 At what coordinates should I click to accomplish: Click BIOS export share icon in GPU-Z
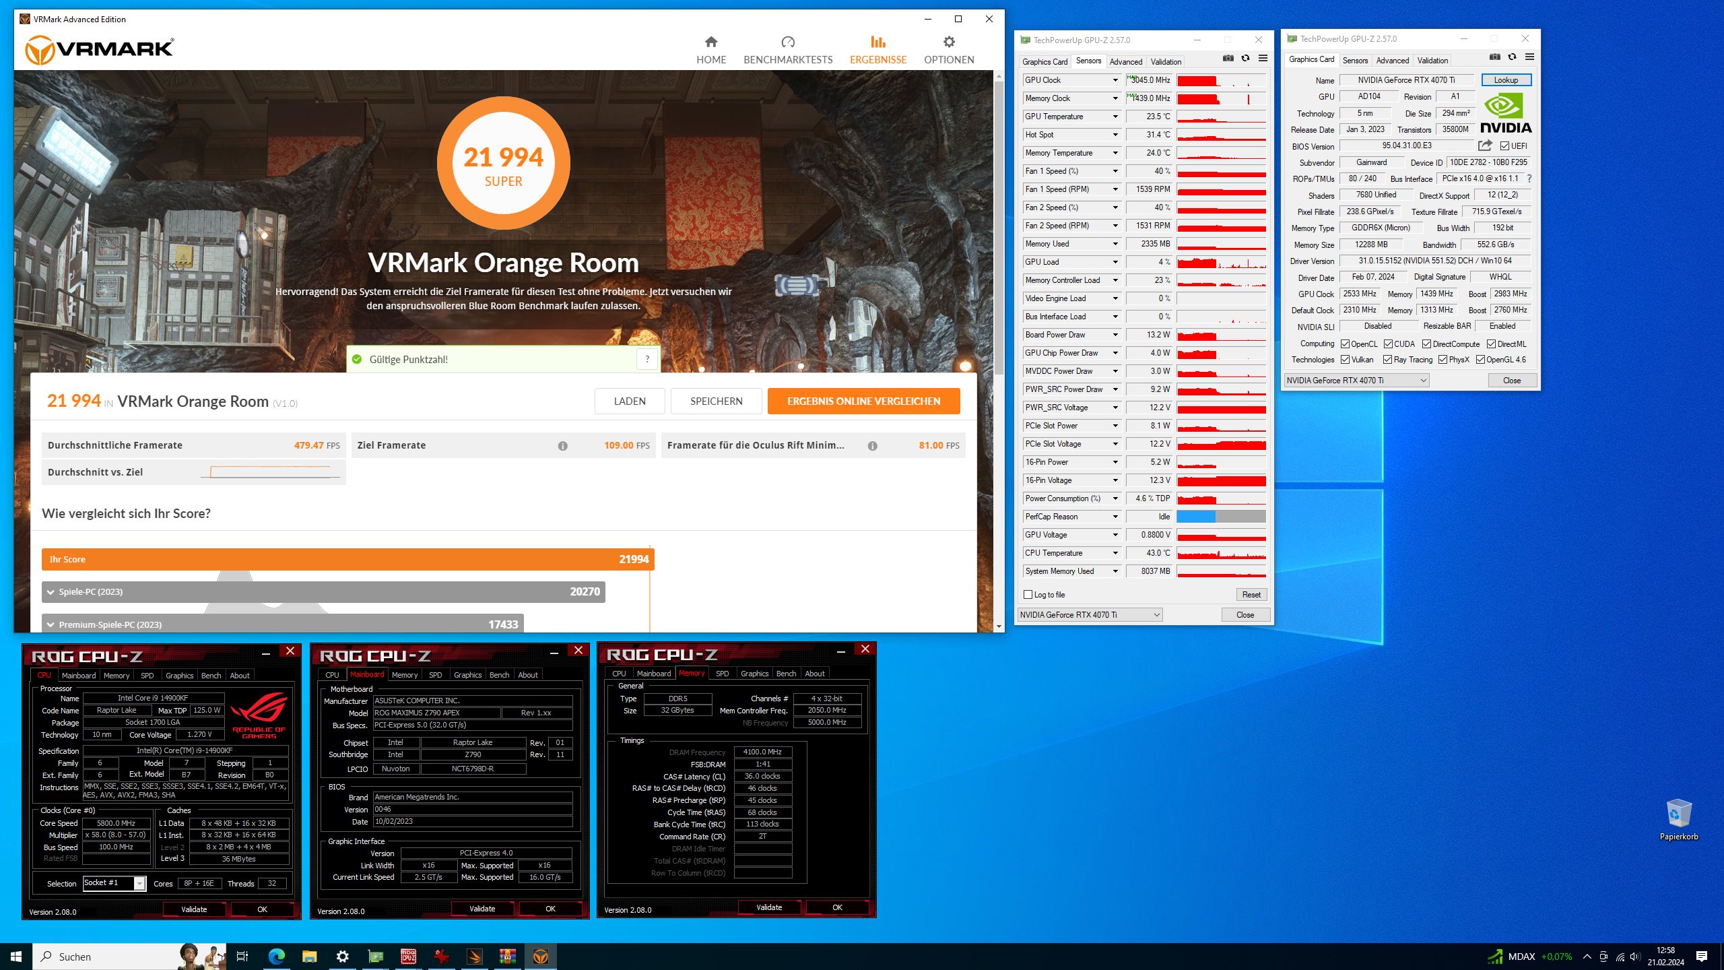[x=1485, y=145]
